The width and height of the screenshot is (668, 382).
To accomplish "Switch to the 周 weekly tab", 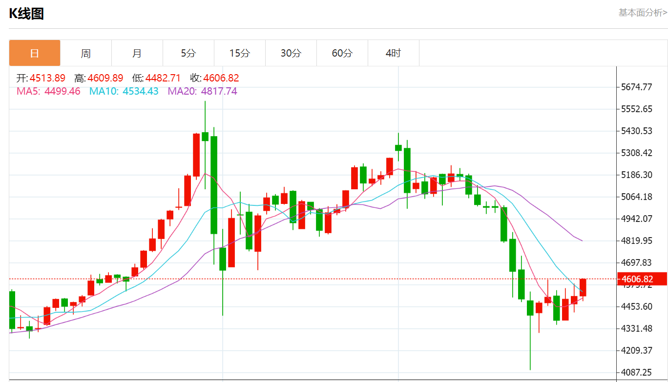I will [86, 53].
